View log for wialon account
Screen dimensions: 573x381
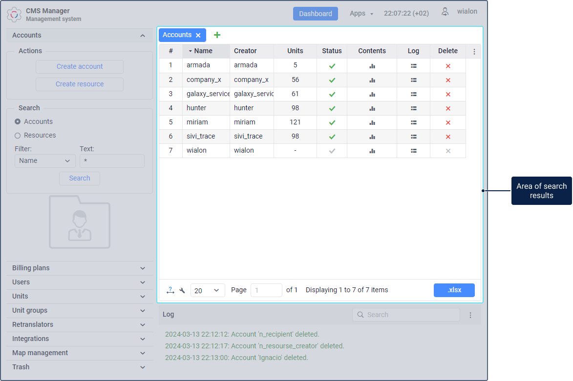[414, 151]
